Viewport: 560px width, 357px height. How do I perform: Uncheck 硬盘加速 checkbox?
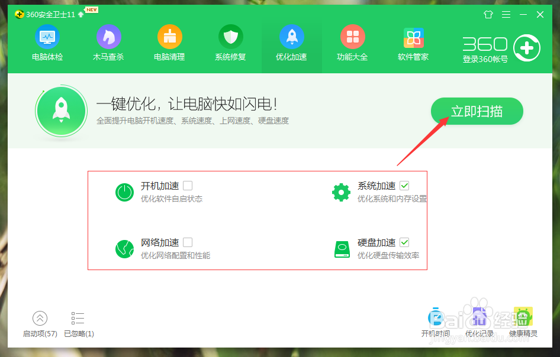click(404, 242)
